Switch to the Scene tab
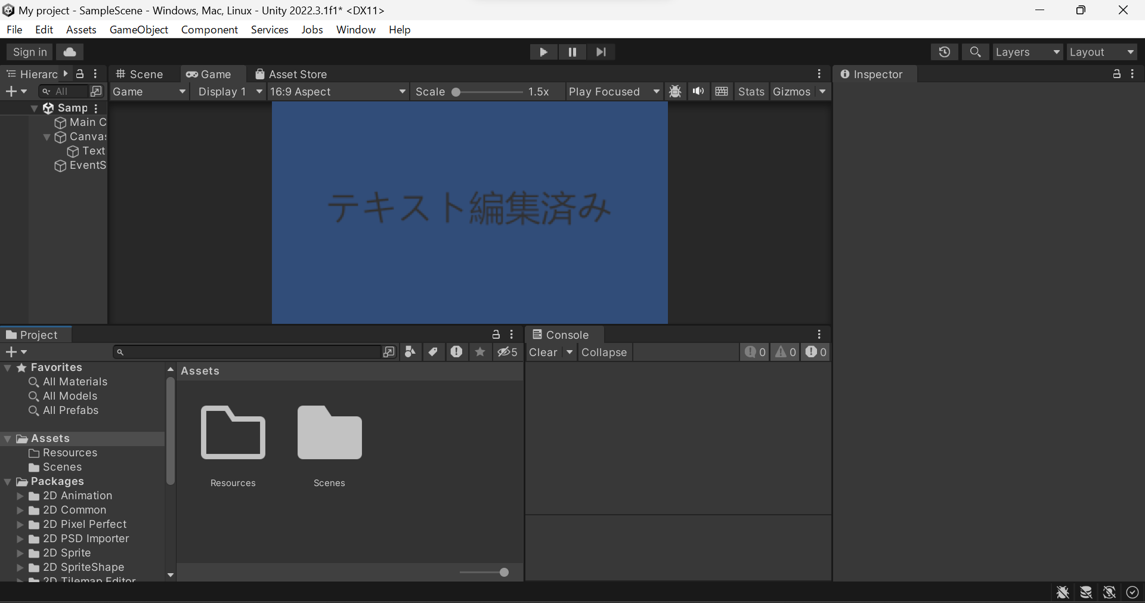1145x603 pixels. [140, 74]
